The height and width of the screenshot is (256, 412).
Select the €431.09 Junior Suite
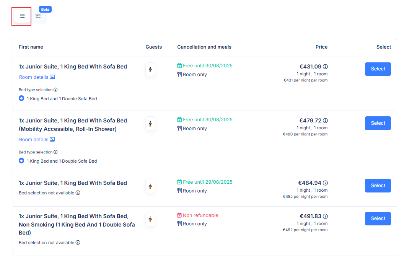(378, 69)
